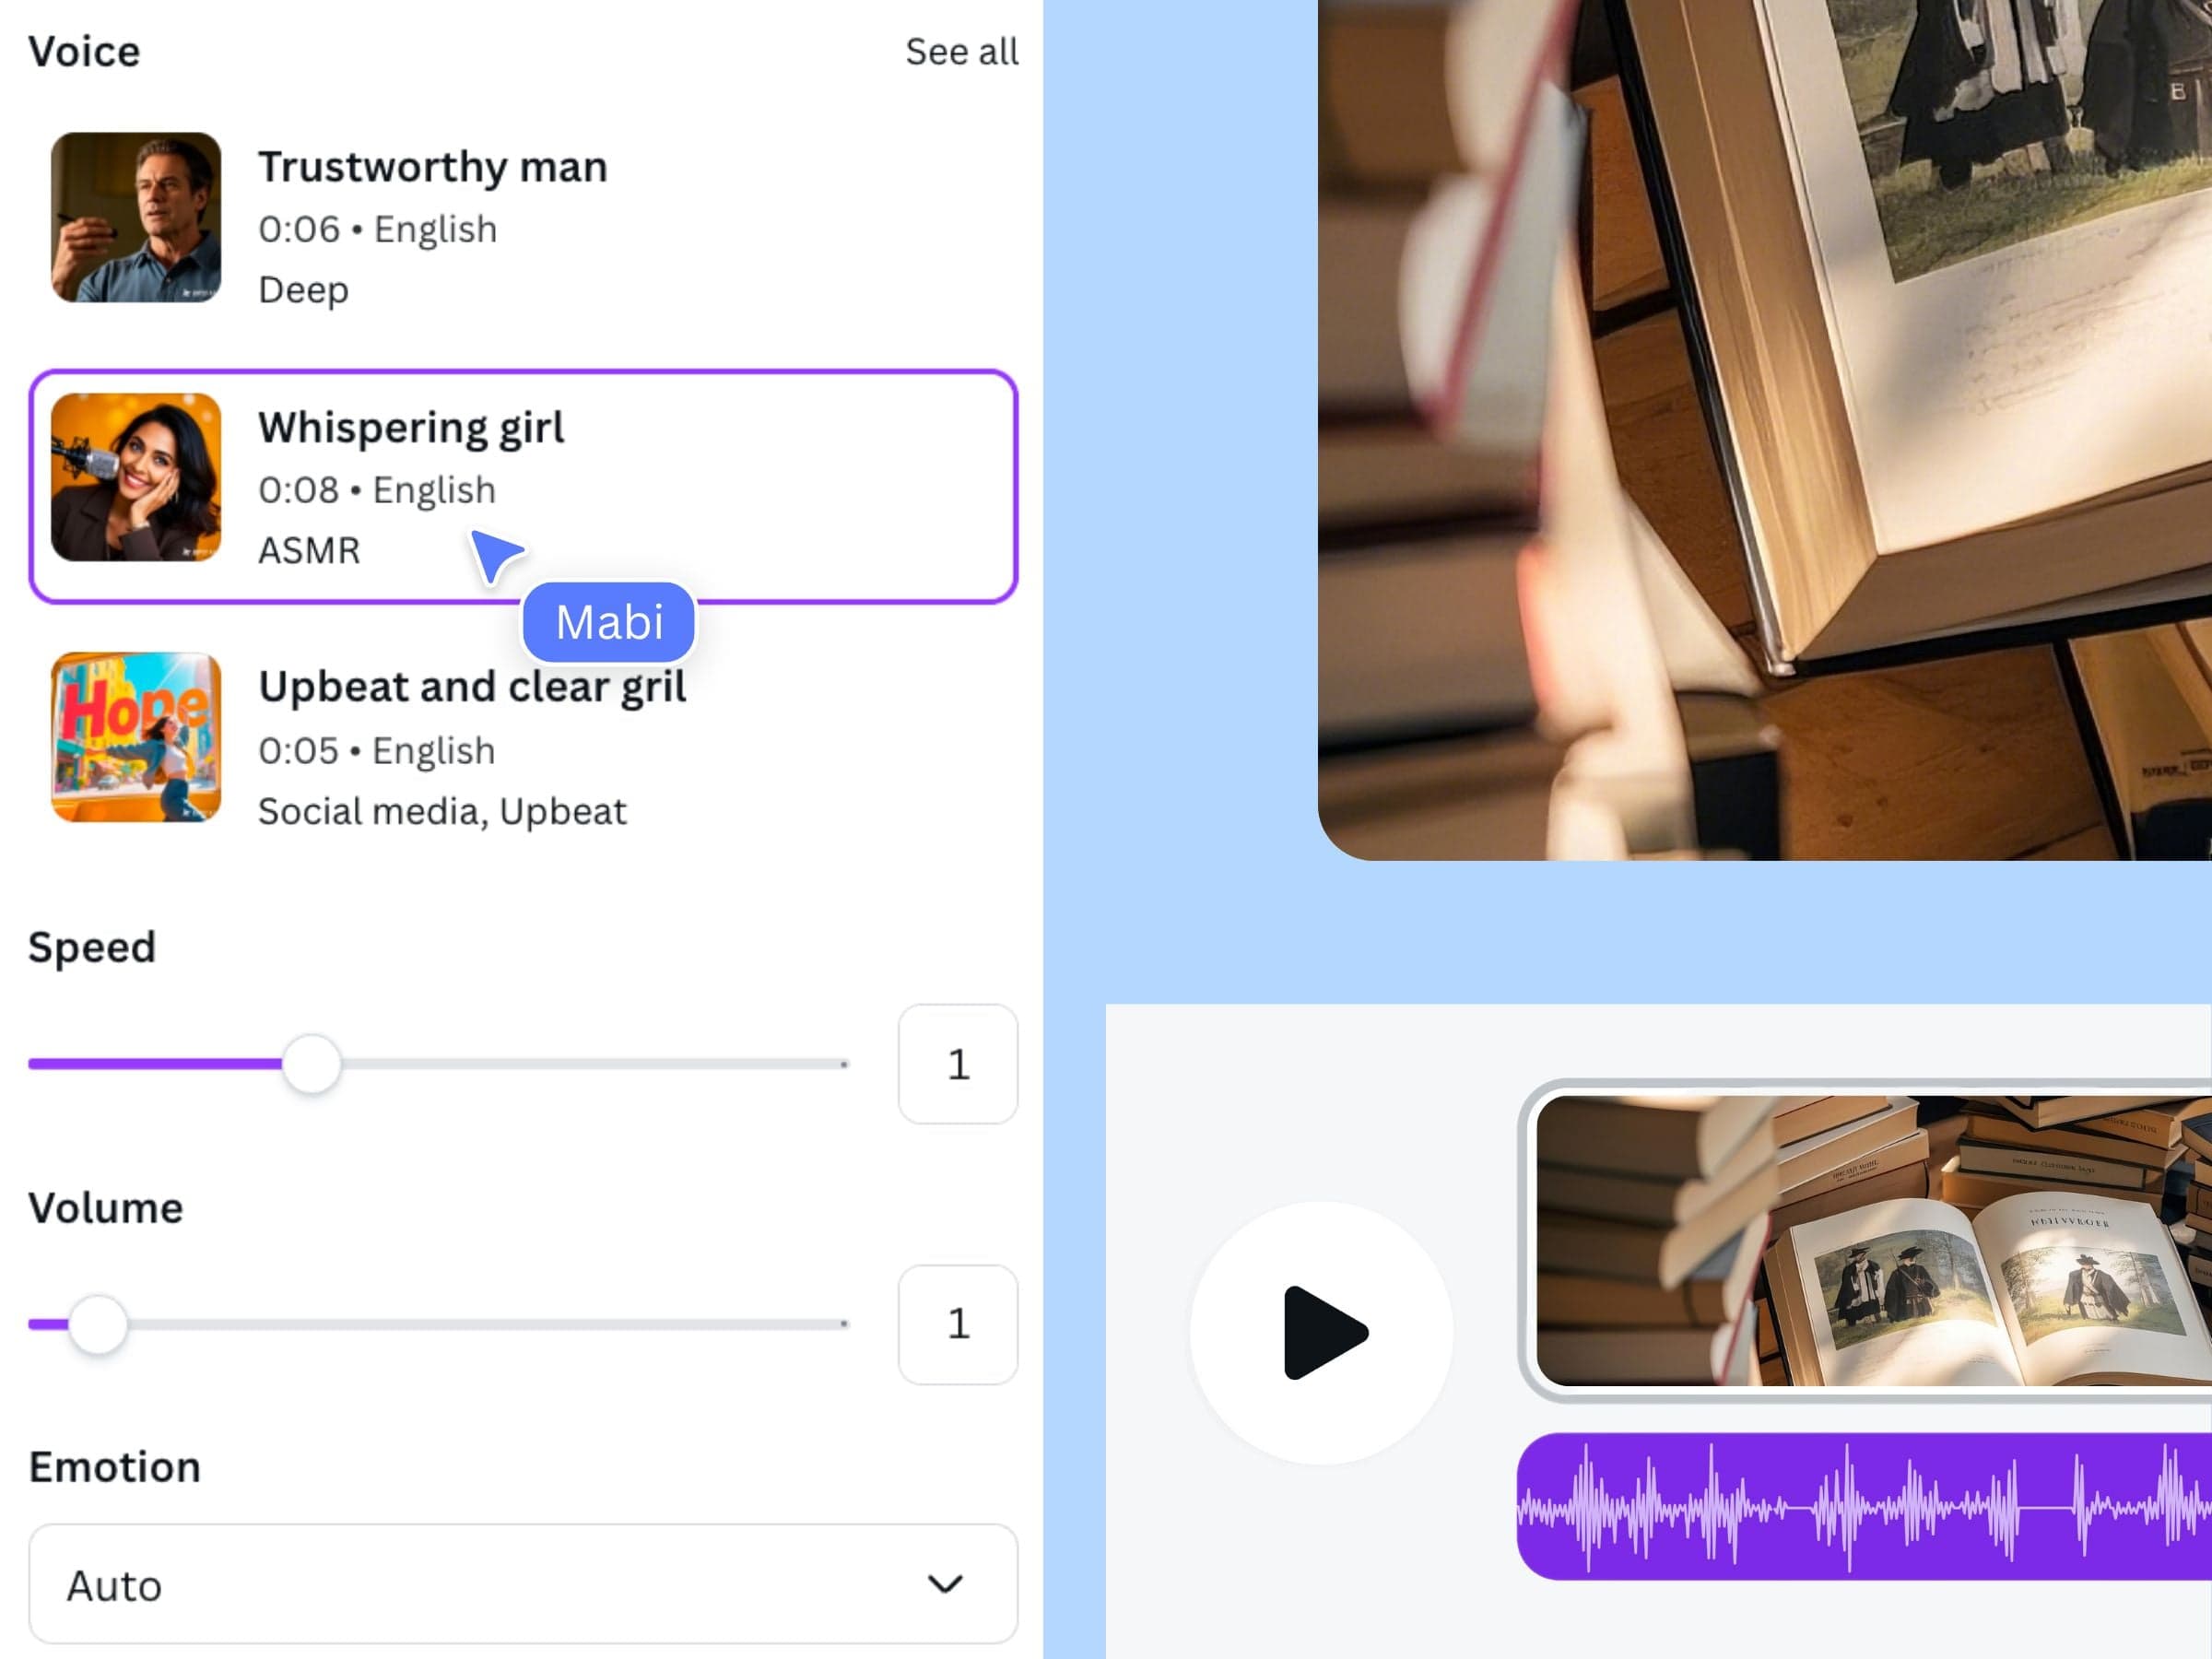Viewport: 2212px width, 1659px height.
Task: Select the purple audio waveform track
Action: (x=1864, y=1506)
